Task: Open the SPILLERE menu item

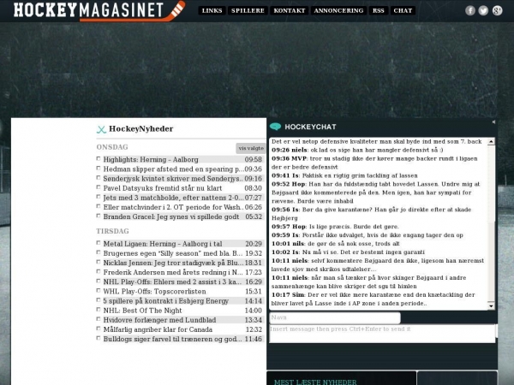Action: click(x=248, y=10)
